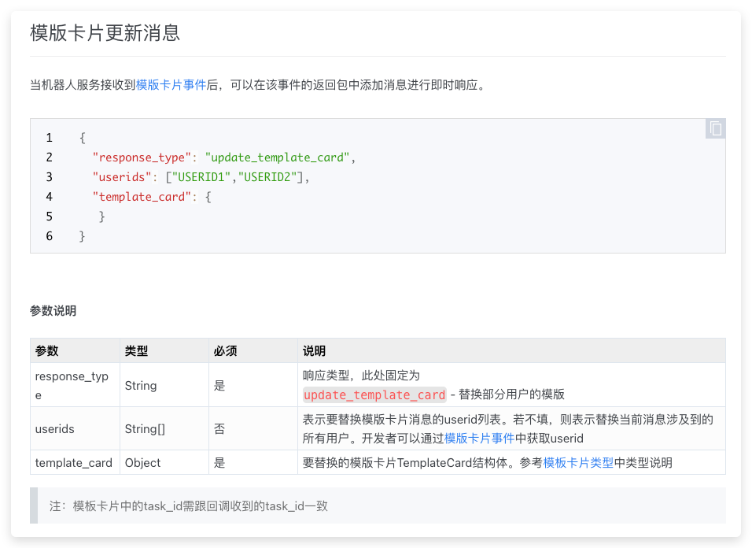The height and width of the screenshot is (548, 752).
Task: Click the green "update_template_card" string in code
Action: click(x=277, y=157)
